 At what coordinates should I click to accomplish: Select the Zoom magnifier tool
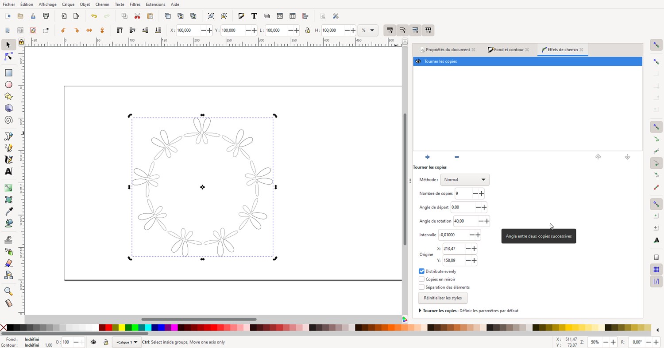[x=8, y=291]
